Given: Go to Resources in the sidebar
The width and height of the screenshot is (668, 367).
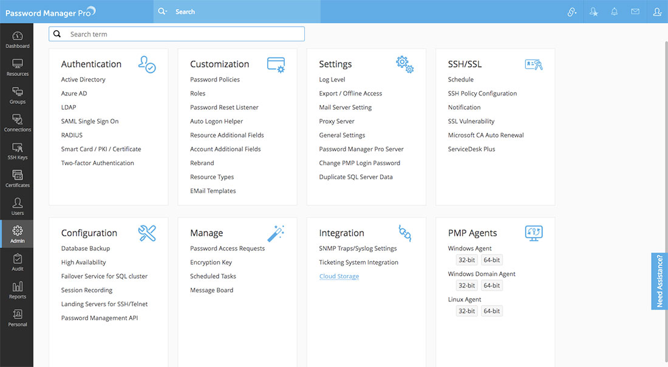Looking at the screenshot, I should point(17,68).
